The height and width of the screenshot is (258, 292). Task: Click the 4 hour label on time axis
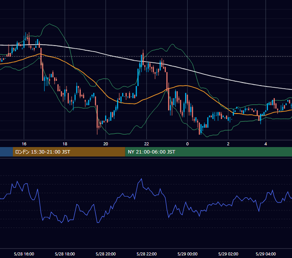265,144
